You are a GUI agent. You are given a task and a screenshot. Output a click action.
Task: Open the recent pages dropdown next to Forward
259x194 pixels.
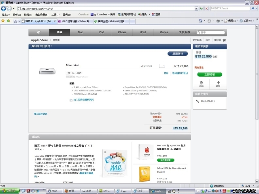[x=14, y=8]
